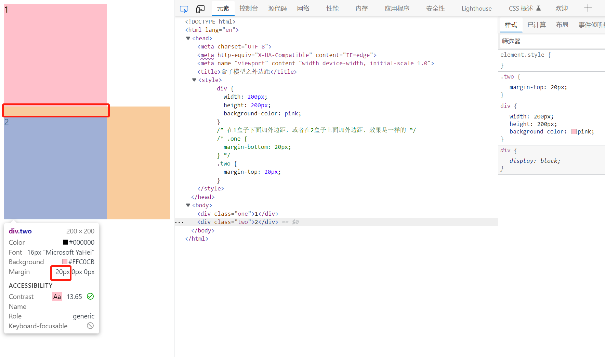
Task: Click the warning icon next to CSS 概述
Action: (539, 8)
